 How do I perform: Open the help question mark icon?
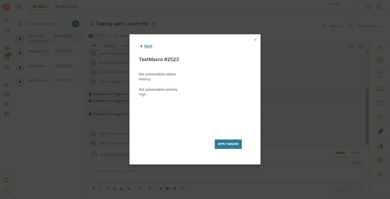tap(379, 7)
